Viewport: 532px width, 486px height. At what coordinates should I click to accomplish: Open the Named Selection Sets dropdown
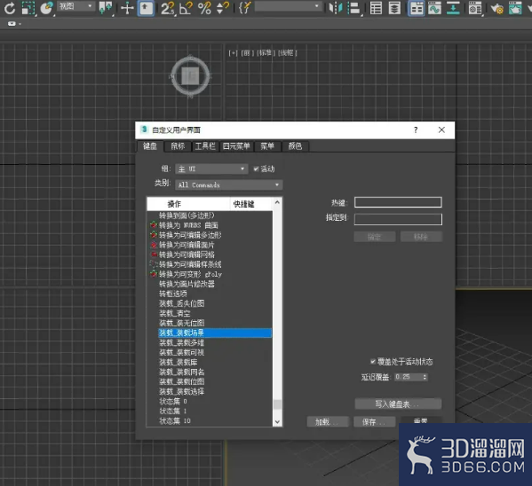coord(288,6)
